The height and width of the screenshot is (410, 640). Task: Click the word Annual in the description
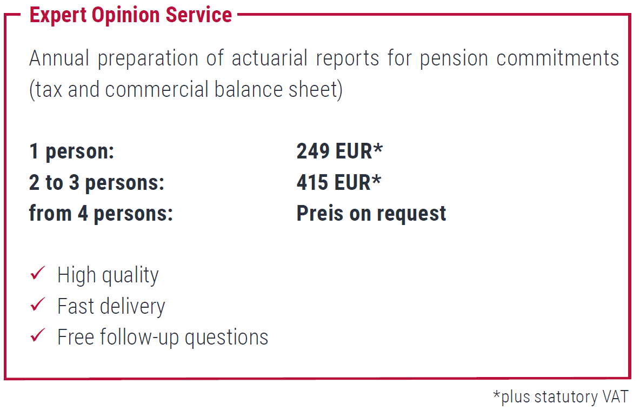(x=59, y=58)
